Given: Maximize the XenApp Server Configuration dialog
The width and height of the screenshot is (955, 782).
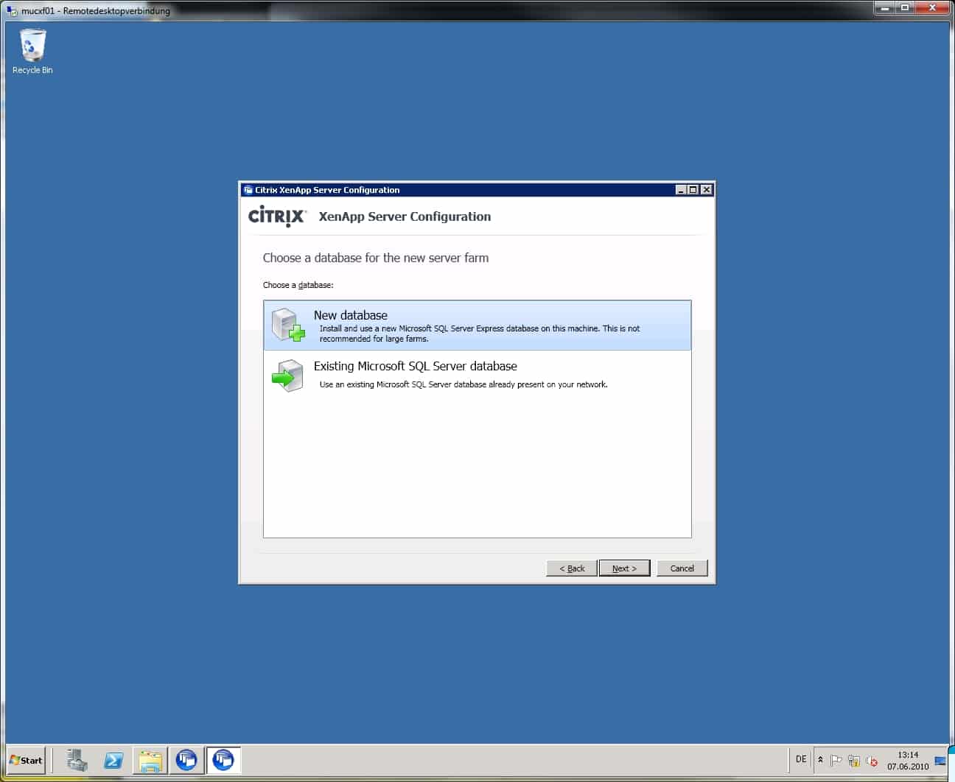Looking at the screenshot, I should [693, 190].
